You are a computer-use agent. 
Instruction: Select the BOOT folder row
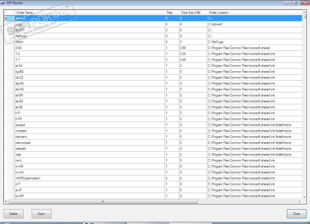[x=153, y=30]
